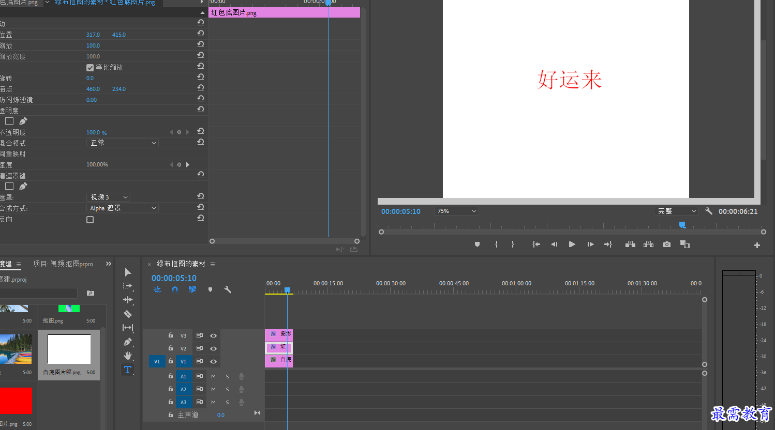Click Play in program monitor

pos(572,244)
